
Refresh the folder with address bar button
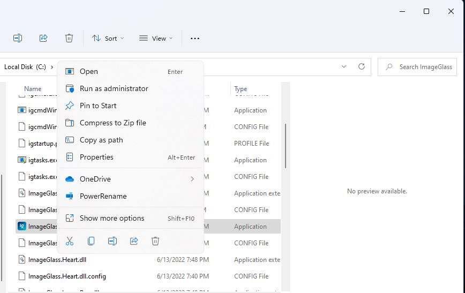coord(362,66)
